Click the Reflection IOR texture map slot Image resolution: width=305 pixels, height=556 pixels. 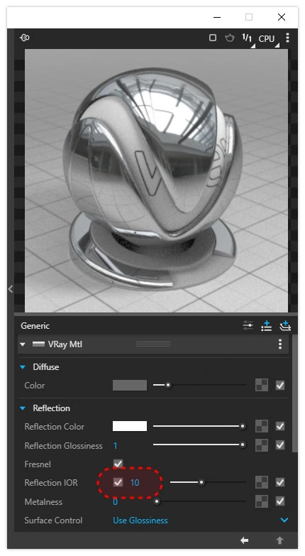click(x=262, y=482)
